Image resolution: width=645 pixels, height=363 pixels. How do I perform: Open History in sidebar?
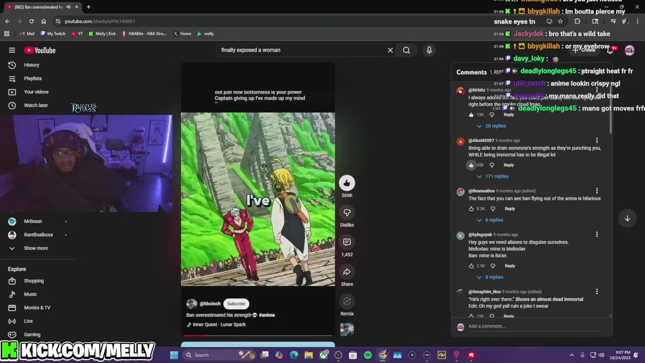[31, 65]
